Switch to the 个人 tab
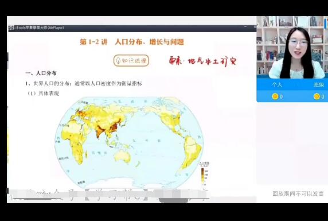This screenshot has height=221, width=328. tap(277, 84)
